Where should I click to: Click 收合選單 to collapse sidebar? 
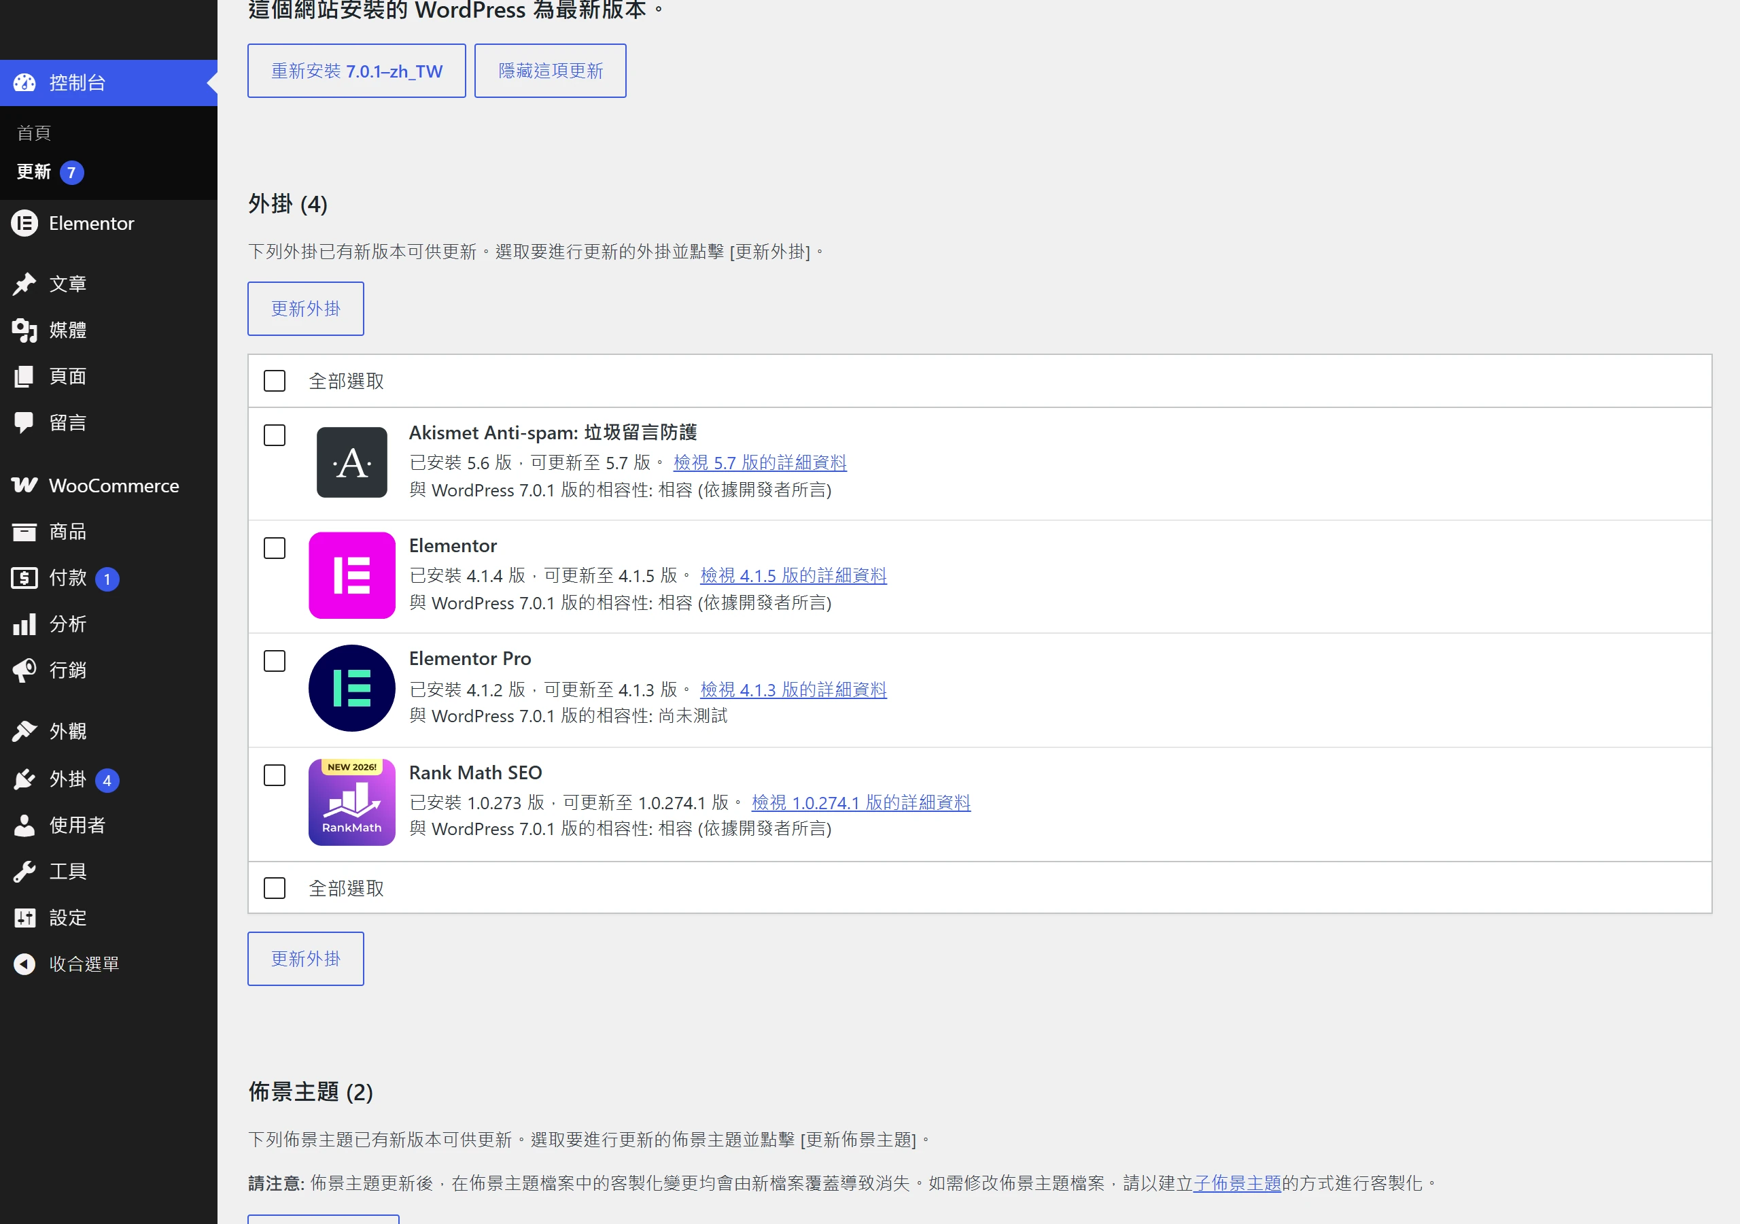(108, 964)
